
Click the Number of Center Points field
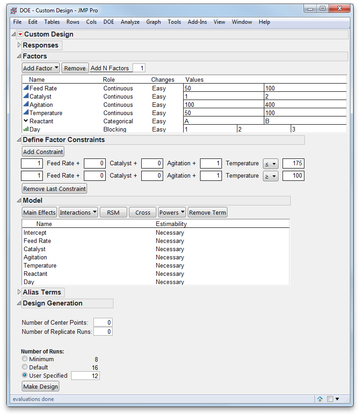click(x=103, y=322)
